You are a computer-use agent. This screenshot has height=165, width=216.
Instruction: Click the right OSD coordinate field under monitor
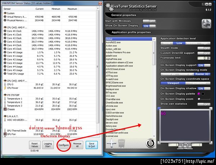point(197,145)
